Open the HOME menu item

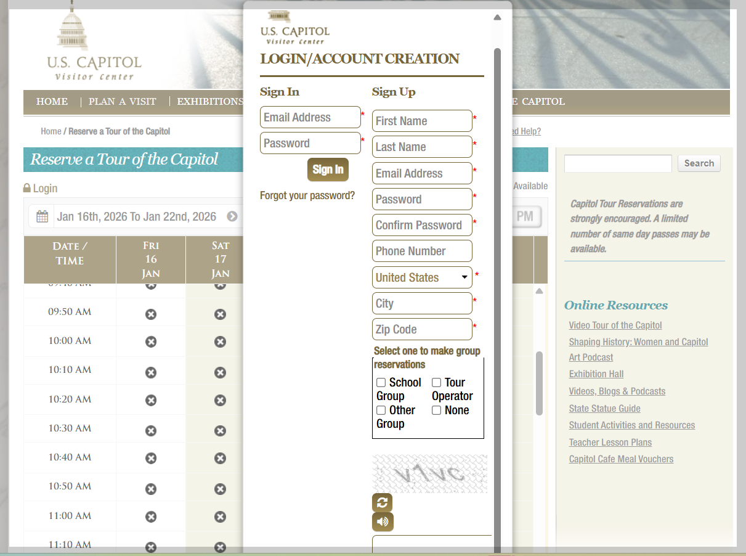(52, 102)
